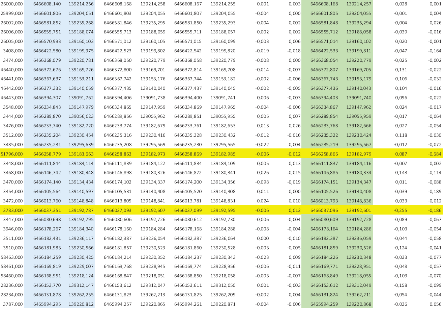This screenshot has width=445, height=309.
Task: Click the ID cell 58463,000
Action: tap(12, 257)
